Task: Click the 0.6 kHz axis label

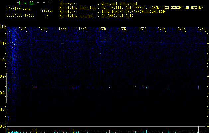Action: pyautogui.click(x=3, y=126)
